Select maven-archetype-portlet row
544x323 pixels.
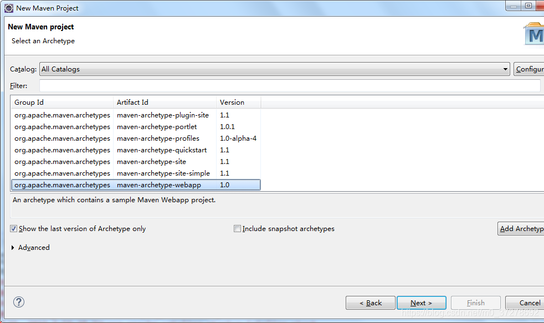[136, 127]
